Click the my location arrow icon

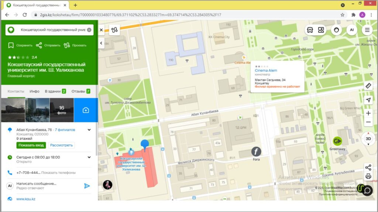pyautogui.click(x=368, y=100)
